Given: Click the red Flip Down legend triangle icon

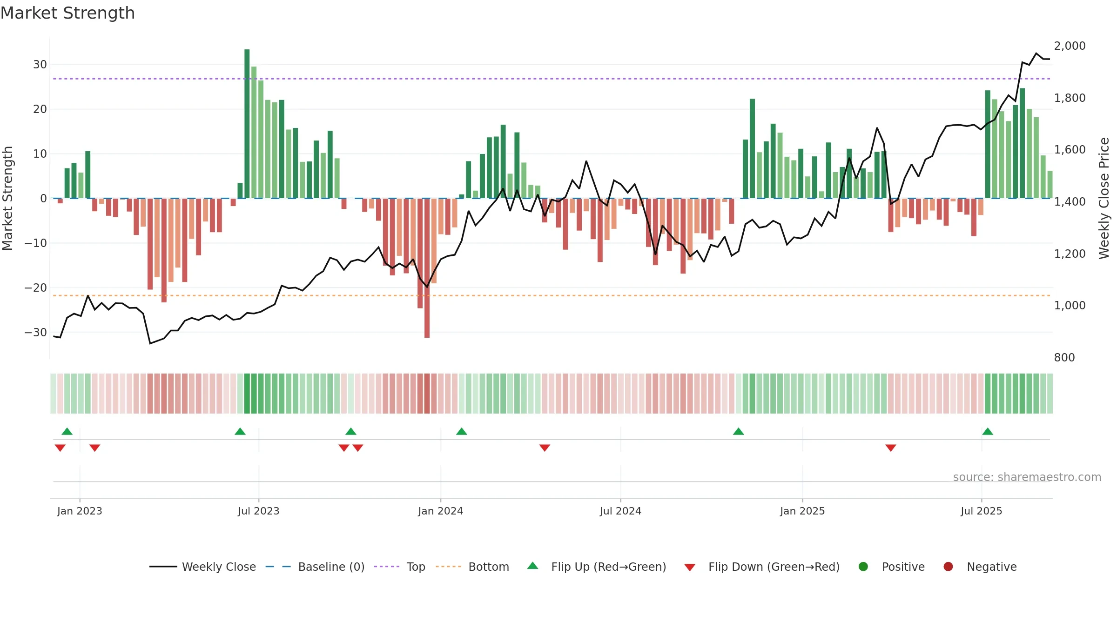Looking at the screenshot, I should (690, 568).
